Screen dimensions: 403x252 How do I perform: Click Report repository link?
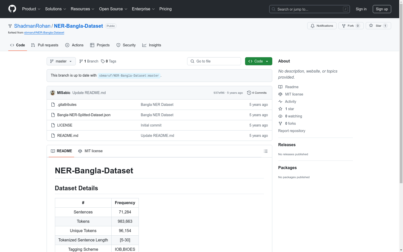(x=292, y=131)
